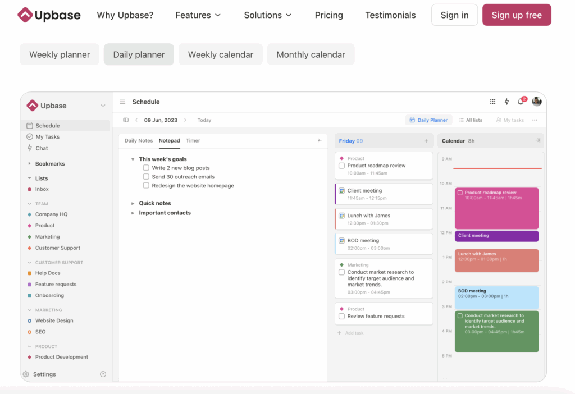This screenshot has height=394, width=575.
Task: Go to the next day arrow
Action: pyautogui.click(x=185, y=120)
